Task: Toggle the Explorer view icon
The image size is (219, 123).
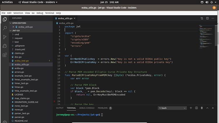Action: (x=5, y=20)
